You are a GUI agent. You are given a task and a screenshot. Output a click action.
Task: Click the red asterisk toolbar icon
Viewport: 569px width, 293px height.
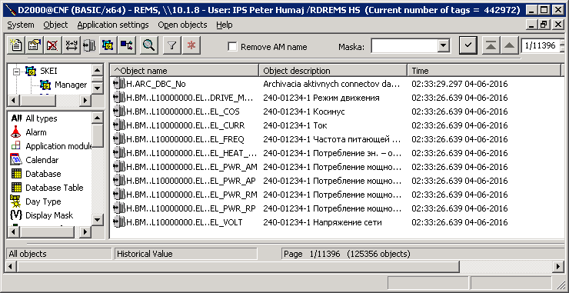(191, 45)
